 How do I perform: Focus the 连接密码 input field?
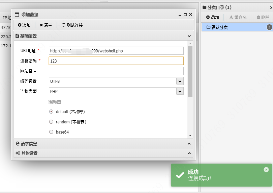click(x=116, y=61)
